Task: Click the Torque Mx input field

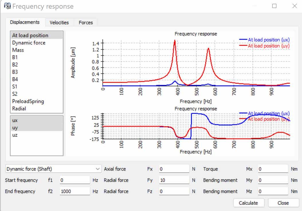Action: tap(273, 169)
